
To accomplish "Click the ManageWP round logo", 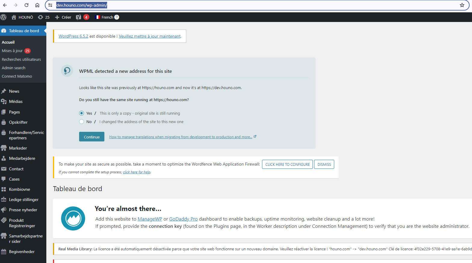I will tap(73, 218).
